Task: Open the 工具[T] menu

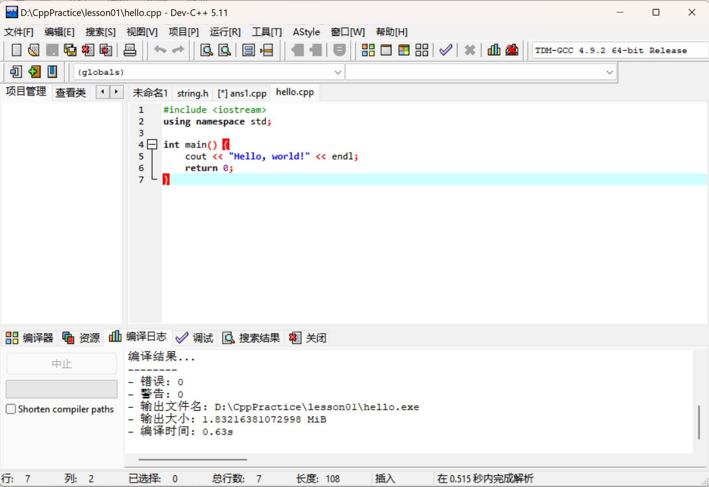Action: 267,32
